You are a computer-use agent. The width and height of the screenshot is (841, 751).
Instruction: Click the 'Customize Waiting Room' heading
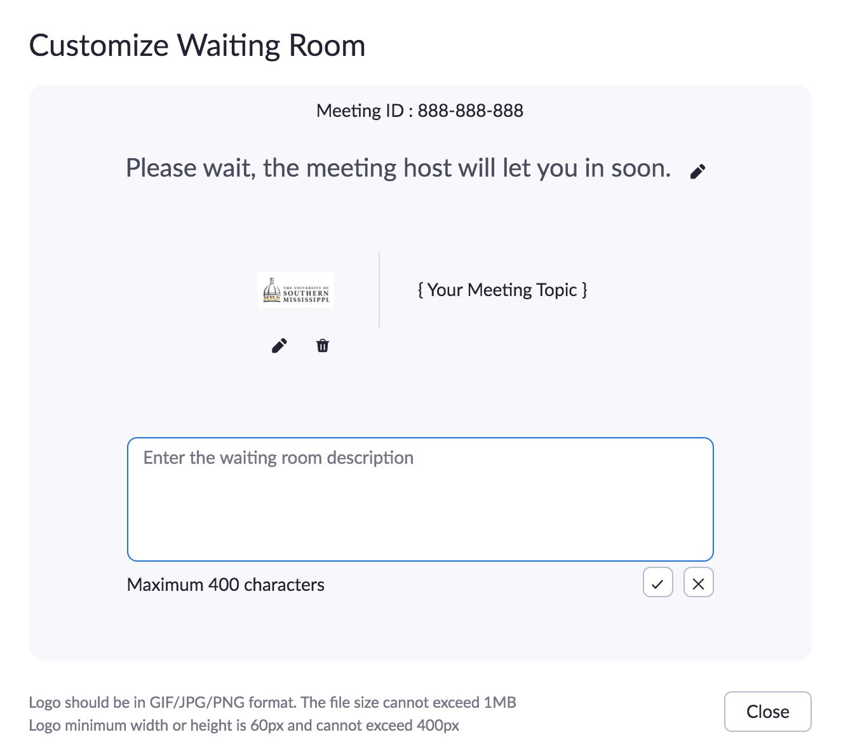click(x=198, y=46)
